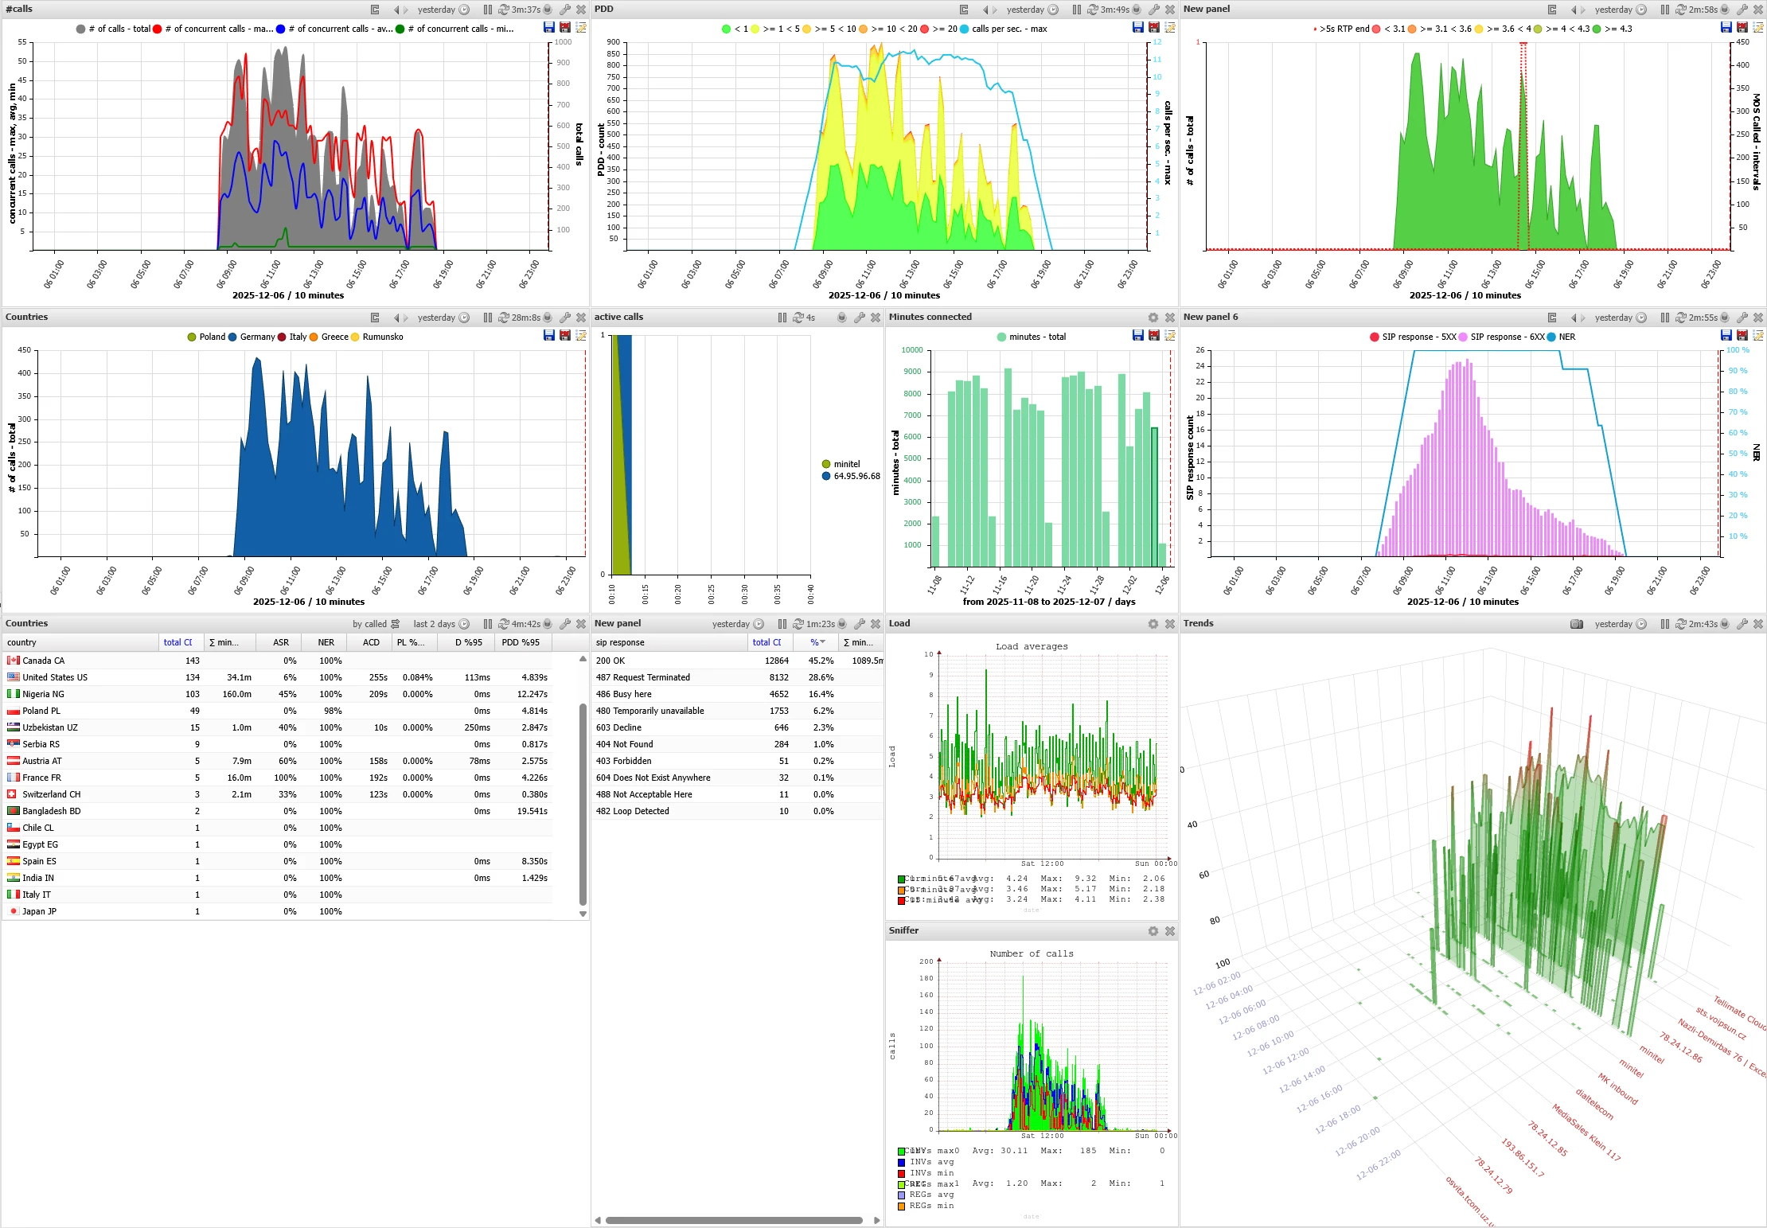This screenshot has width=1767, height=1228.
Task: Edit the legend of New panel 6 chart
Action: pyautogui.click(x=1758, y=336)
